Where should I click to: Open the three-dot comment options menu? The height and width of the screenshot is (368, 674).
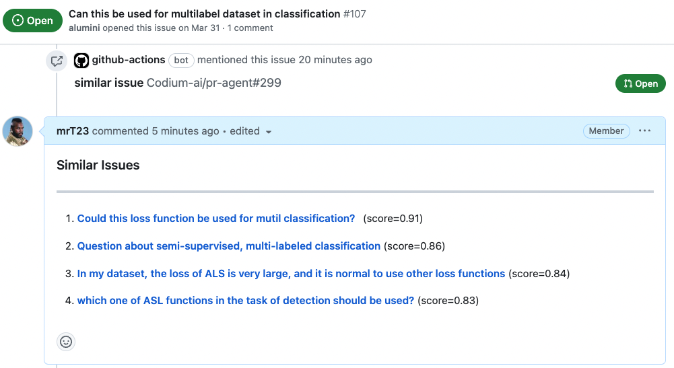644,131
